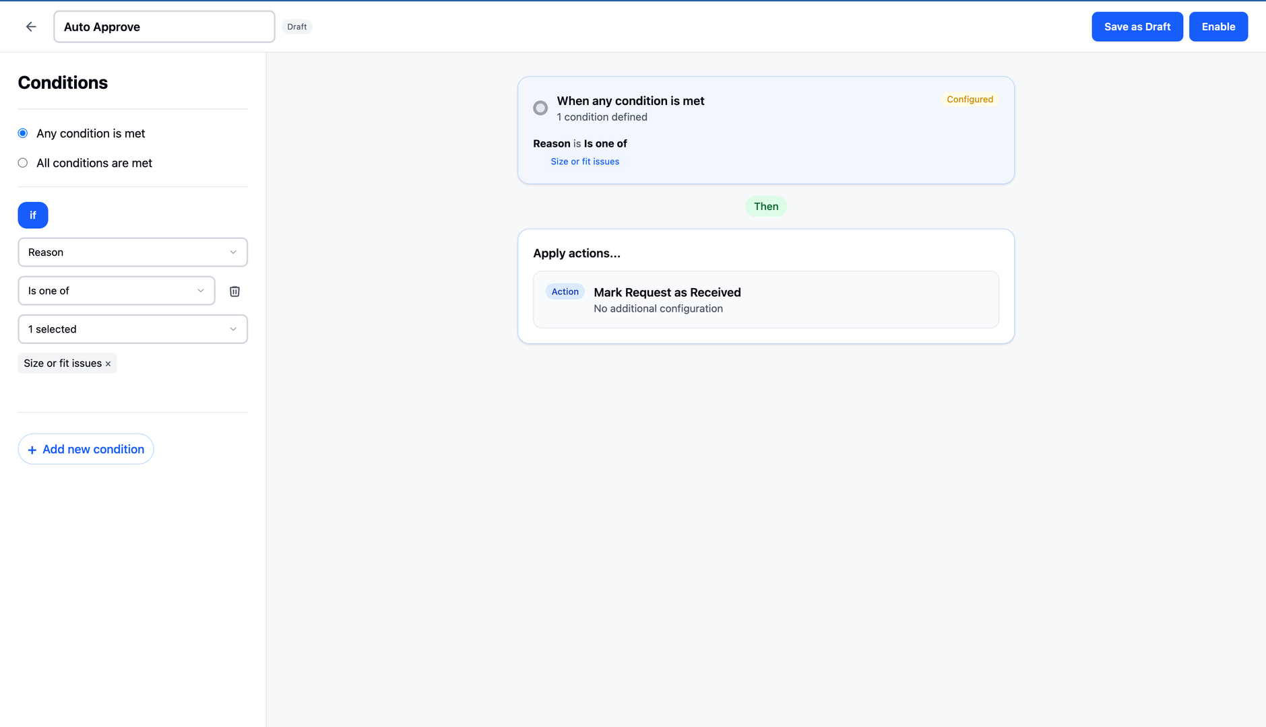Click the Draft status label
Image resolution: width=1266 pixels, height=727 pixels.
[x=296, y=26]
